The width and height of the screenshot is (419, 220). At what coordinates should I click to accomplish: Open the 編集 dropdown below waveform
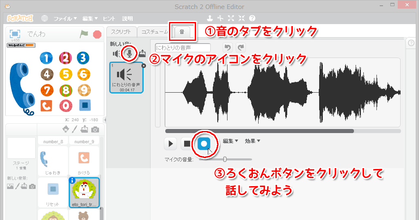[230, 141]
